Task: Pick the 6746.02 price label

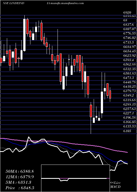Action: tap(130, 38)
